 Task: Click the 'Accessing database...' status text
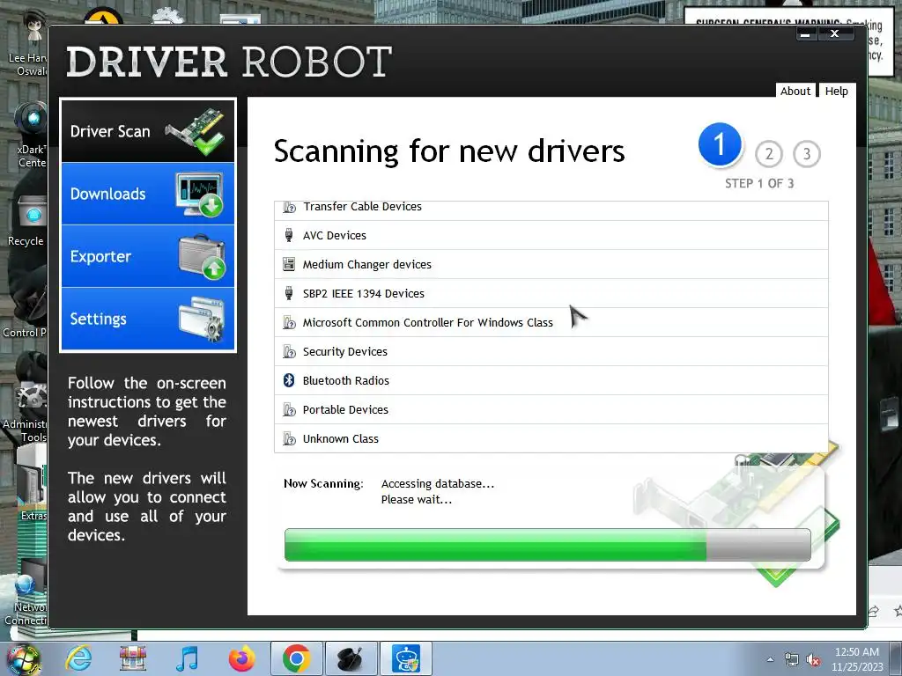438,483
